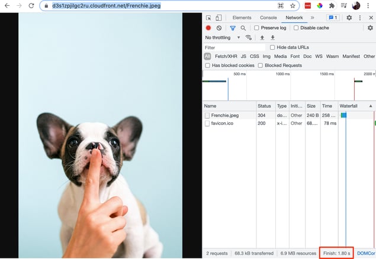
Task: Bookmark this page with the star icon
Action: pos(293,5)
